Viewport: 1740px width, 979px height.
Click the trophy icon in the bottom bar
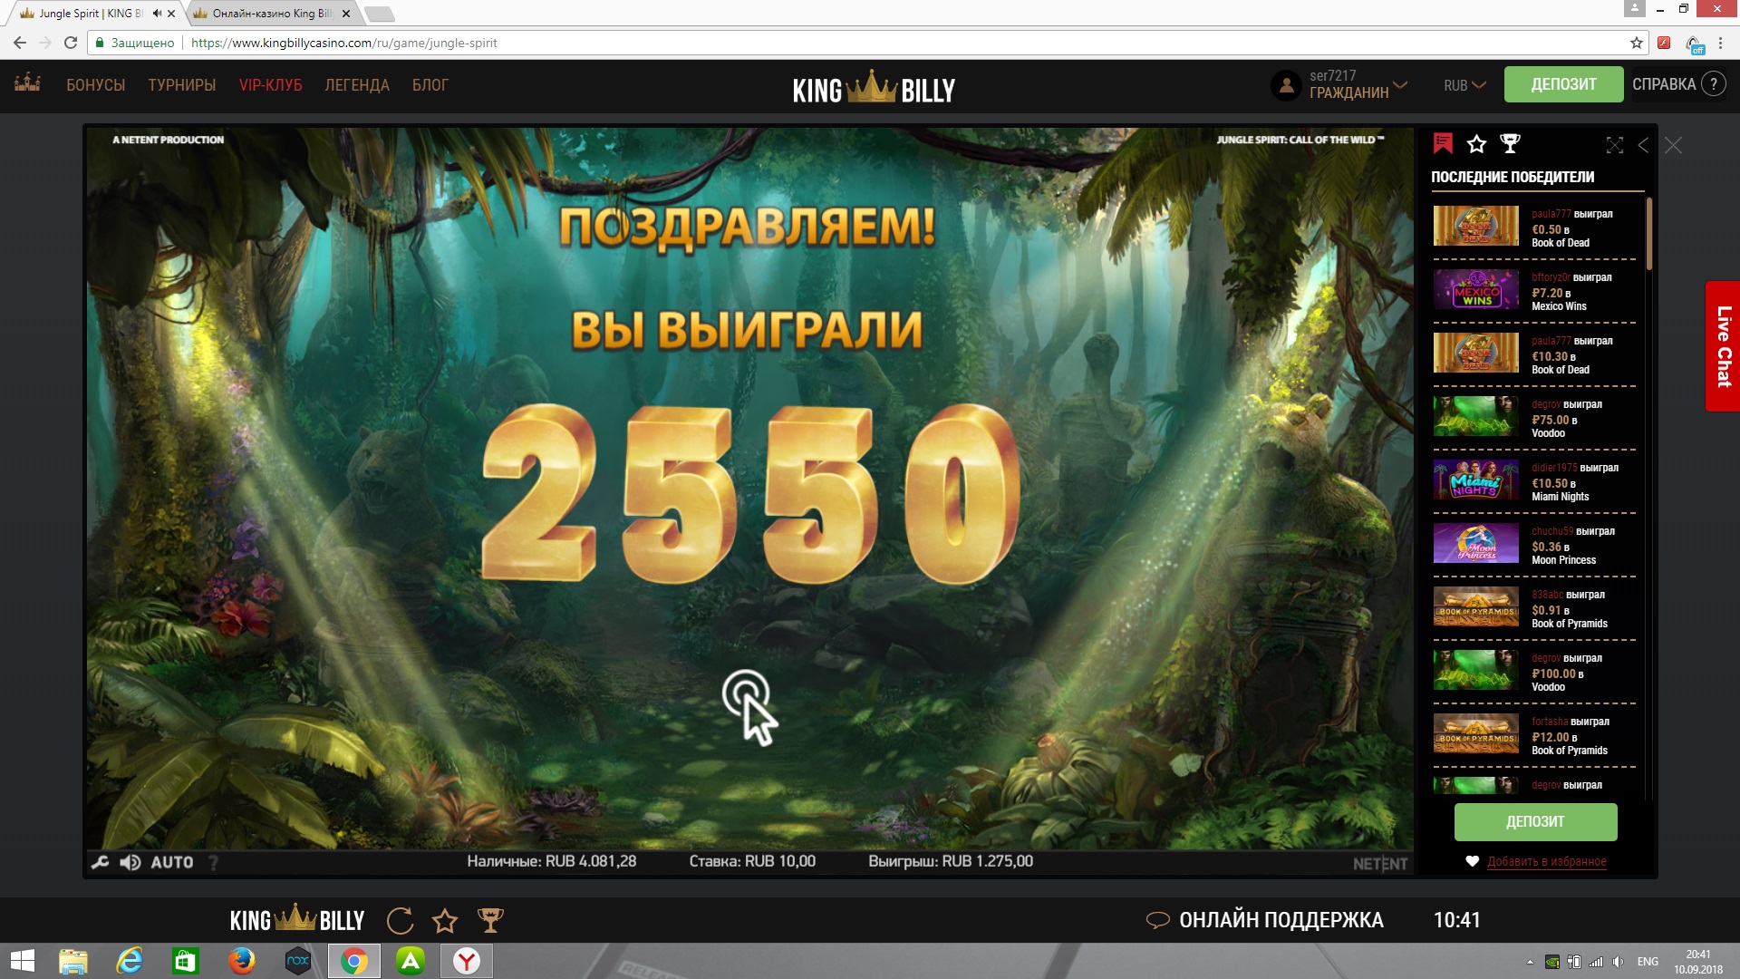click(x=490, y=921)
